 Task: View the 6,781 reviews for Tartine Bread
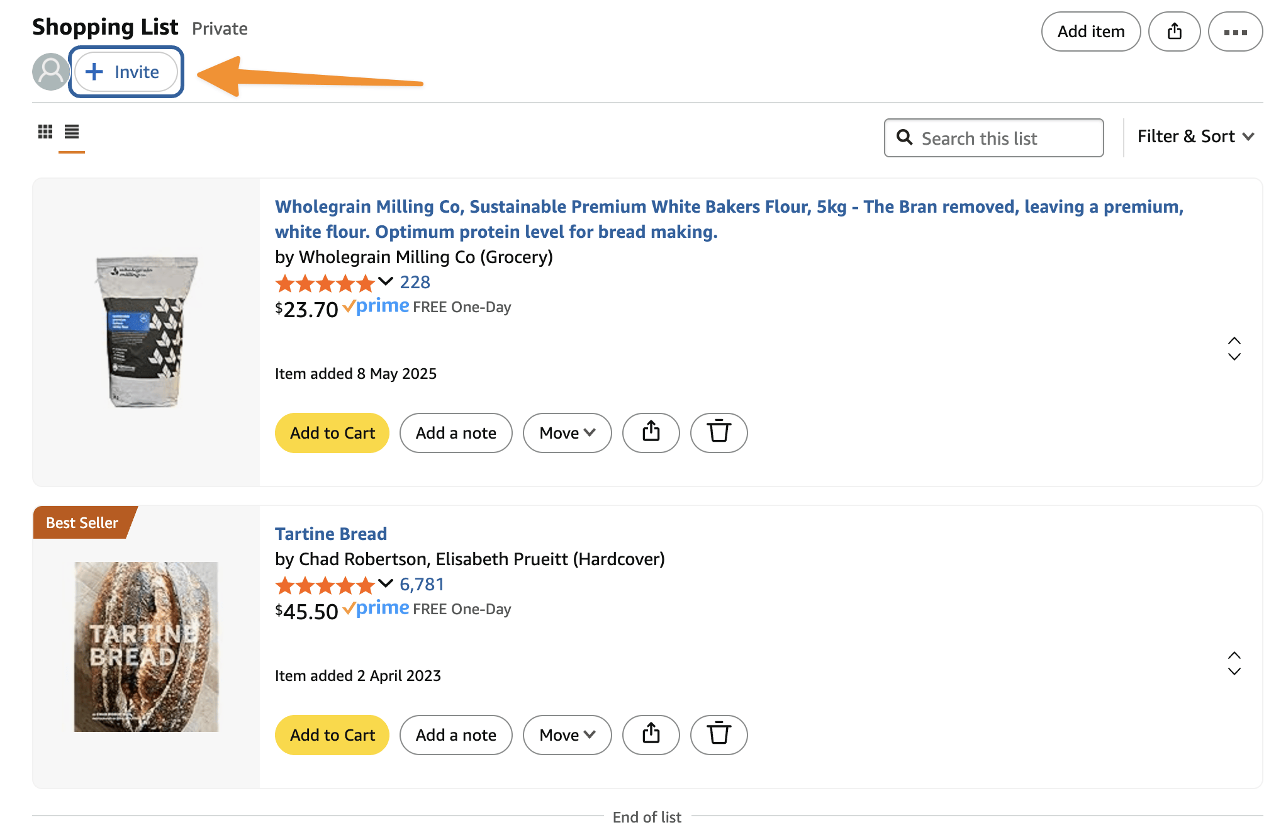pos(420,584)
